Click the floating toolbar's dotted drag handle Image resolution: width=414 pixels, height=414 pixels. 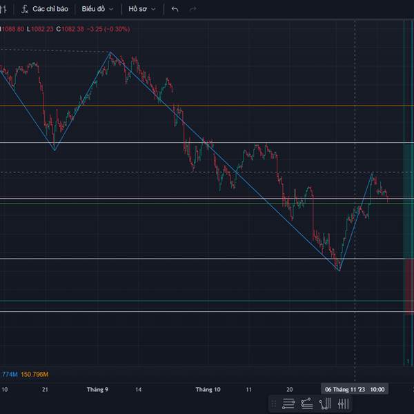coord(274,403)
